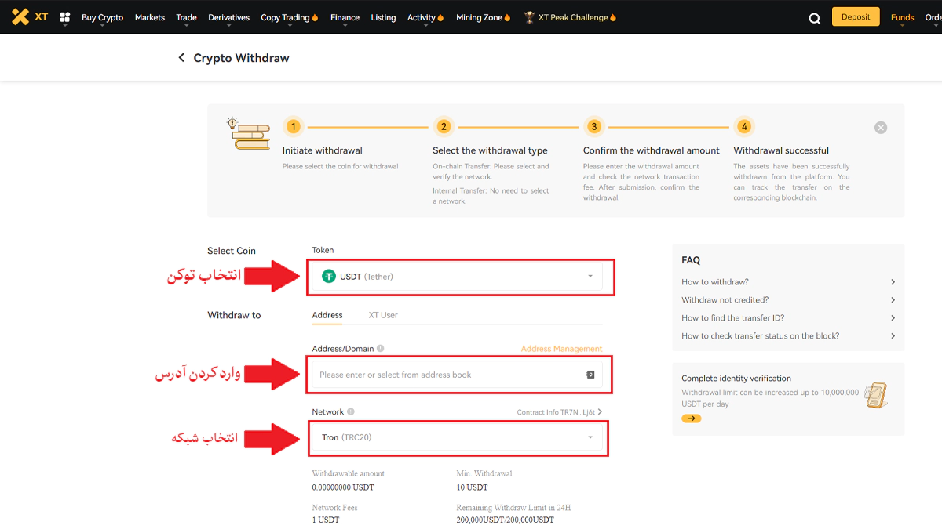942x529 pixels.
Task: Open the Network dropdown showing Tron TRC20
Action: pos(458,437)
